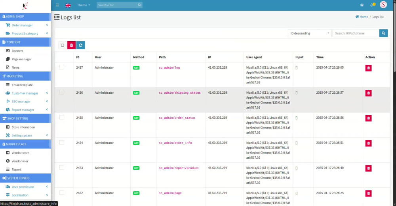
Task: Expand the SEO manager submenu
Action: (x=47, y=101)
